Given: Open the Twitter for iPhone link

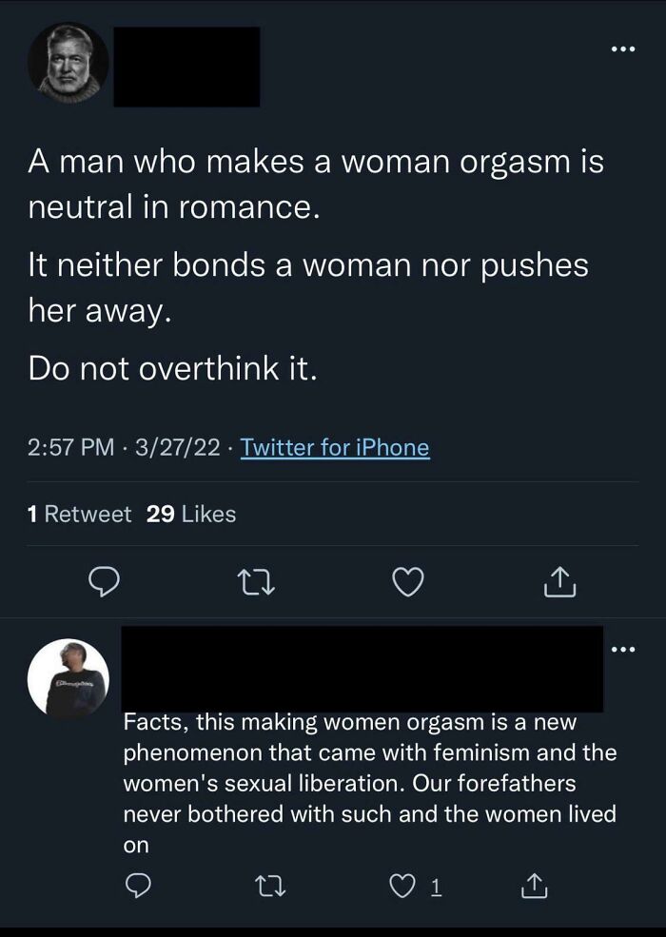Looking at the screenshot, I should coord(334,447).
